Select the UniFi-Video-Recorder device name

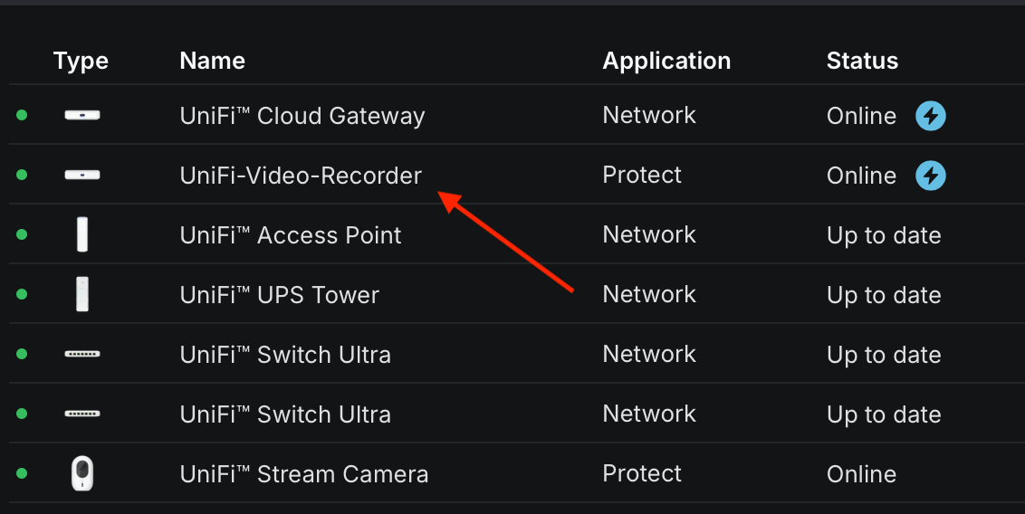(301, 176)
